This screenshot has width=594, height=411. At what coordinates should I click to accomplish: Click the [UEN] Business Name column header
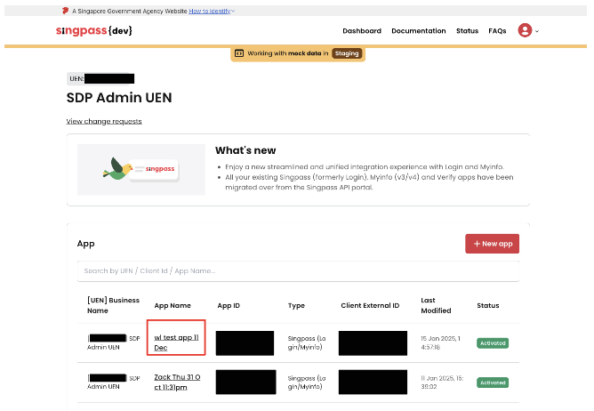click(x=113, y=305)
